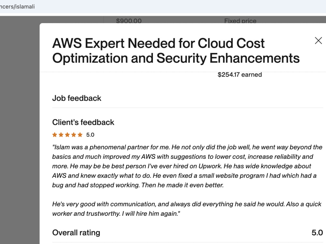Image resolution: width=326 pixels, height=244 pixels.
Task: Click the $254.17 earned amount
Action: click(240, 75)
